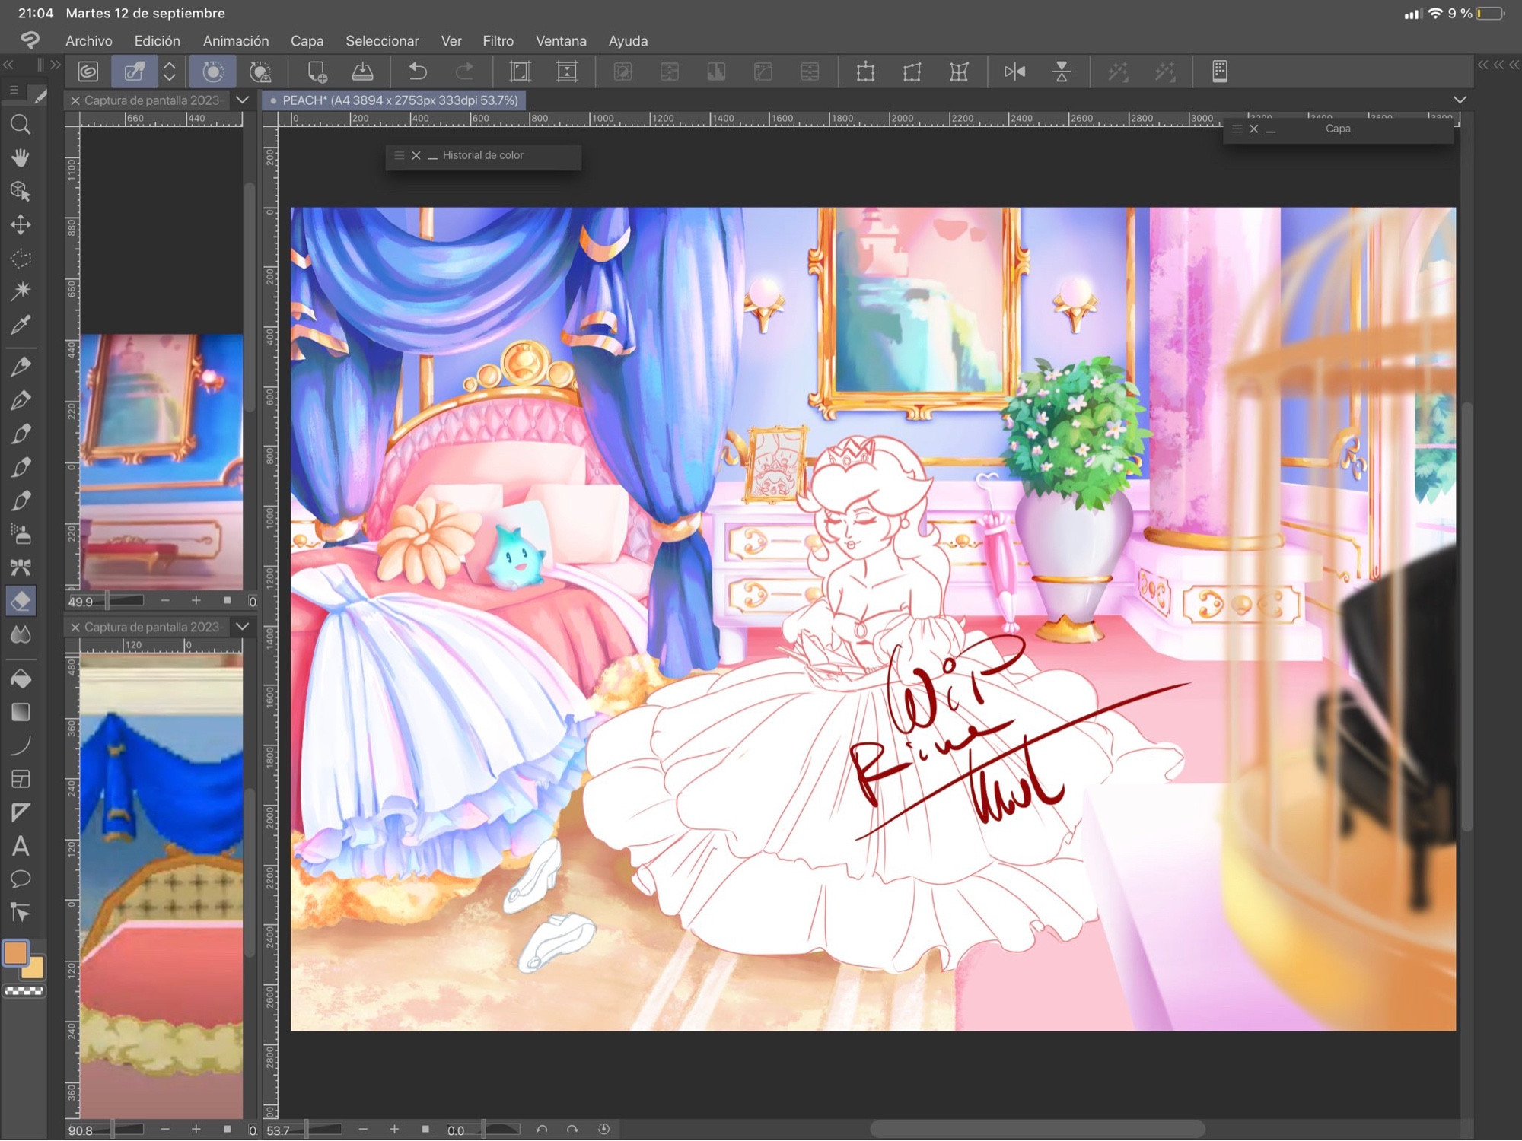Screen dimensions: 1522x1141
Task: Collapse left palette dock with double chevron
Action: (x=8, y=65)
